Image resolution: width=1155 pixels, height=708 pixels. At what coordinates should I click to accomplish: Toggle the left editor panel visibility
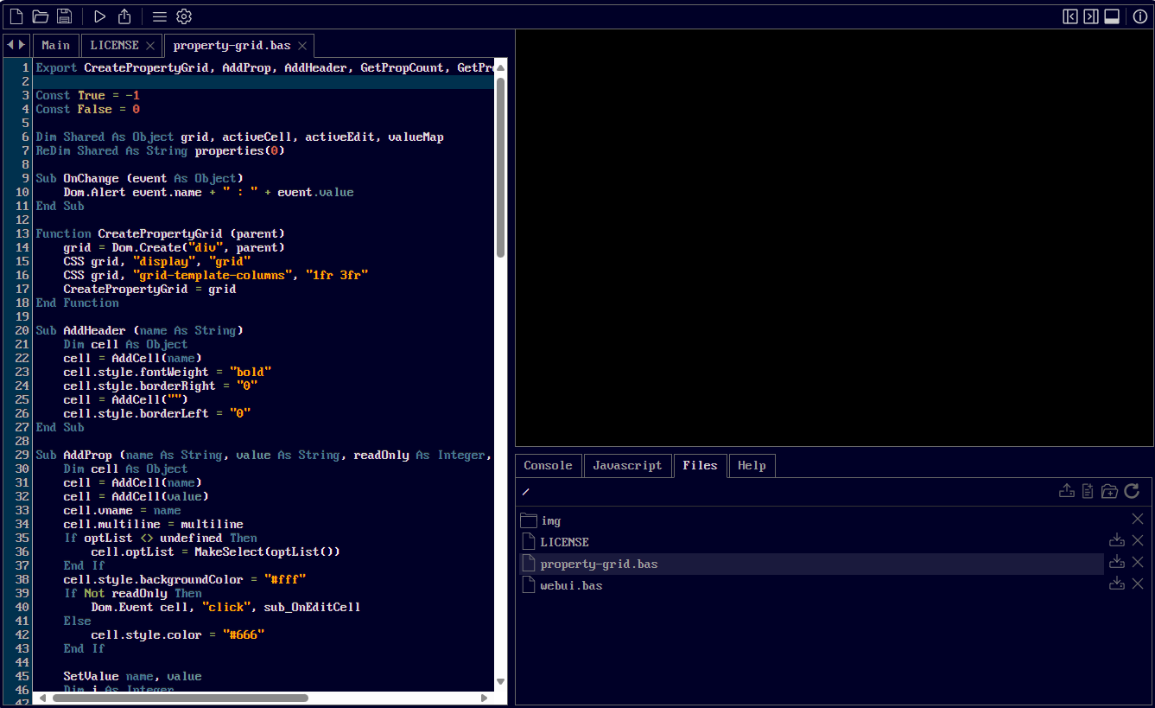pyautogui.click(x=1069, y=16)
